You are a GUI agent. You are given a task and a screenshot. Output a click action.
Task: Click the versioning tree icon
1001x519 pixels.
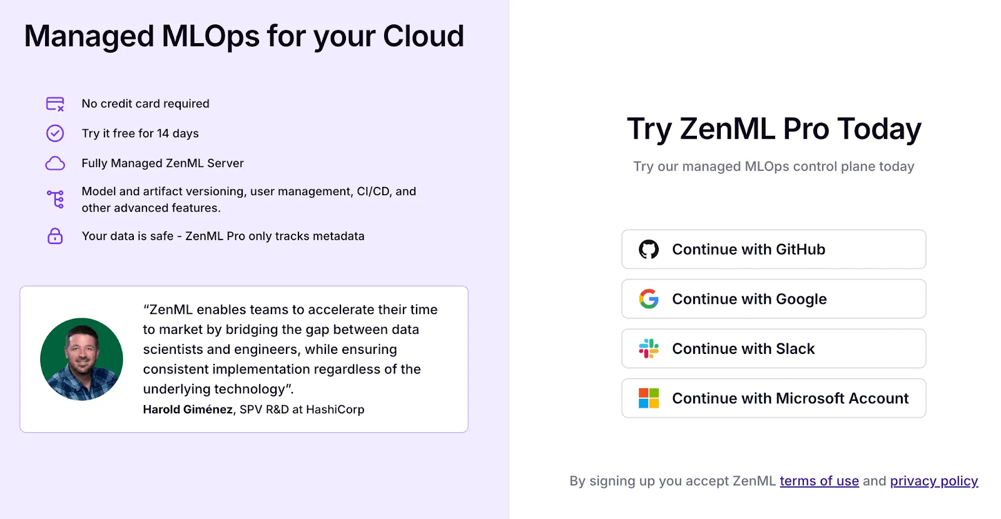(55, 199)
